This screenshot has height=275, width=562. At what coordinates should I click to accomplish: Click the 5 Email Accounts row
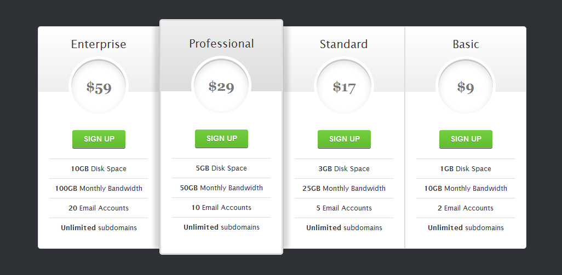(x=344, y=208)
